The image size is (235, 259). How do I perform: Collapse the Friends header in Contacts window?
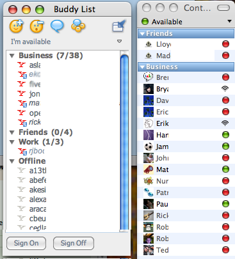pos(142,34)
